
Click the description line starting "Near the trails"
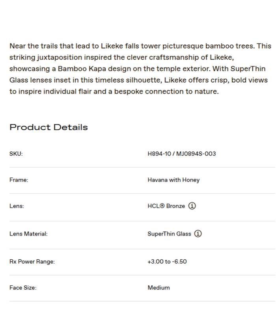(x=140, y=46)
